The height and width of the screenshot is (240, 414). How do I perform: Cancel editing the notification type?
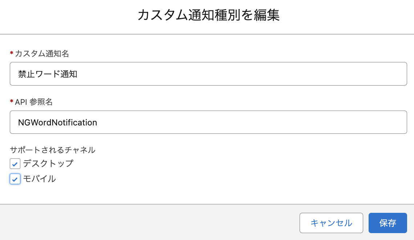click(331, 223)
